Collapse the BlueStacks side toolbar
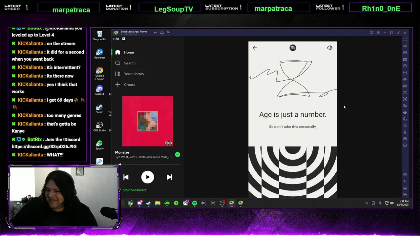 click(x=405, y=33)
